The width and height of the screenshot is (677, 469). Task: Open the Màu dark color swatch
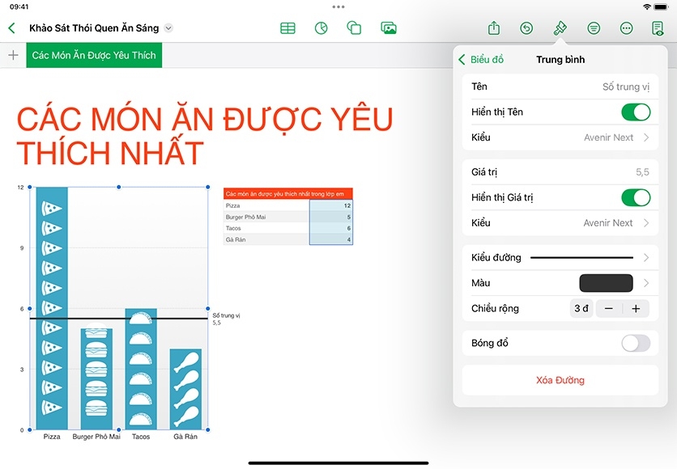[x=606, y=283]
